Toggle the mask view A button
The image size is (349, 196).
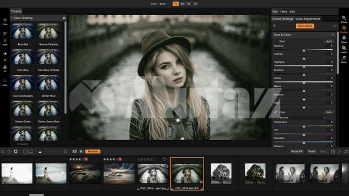coord(74,151)
